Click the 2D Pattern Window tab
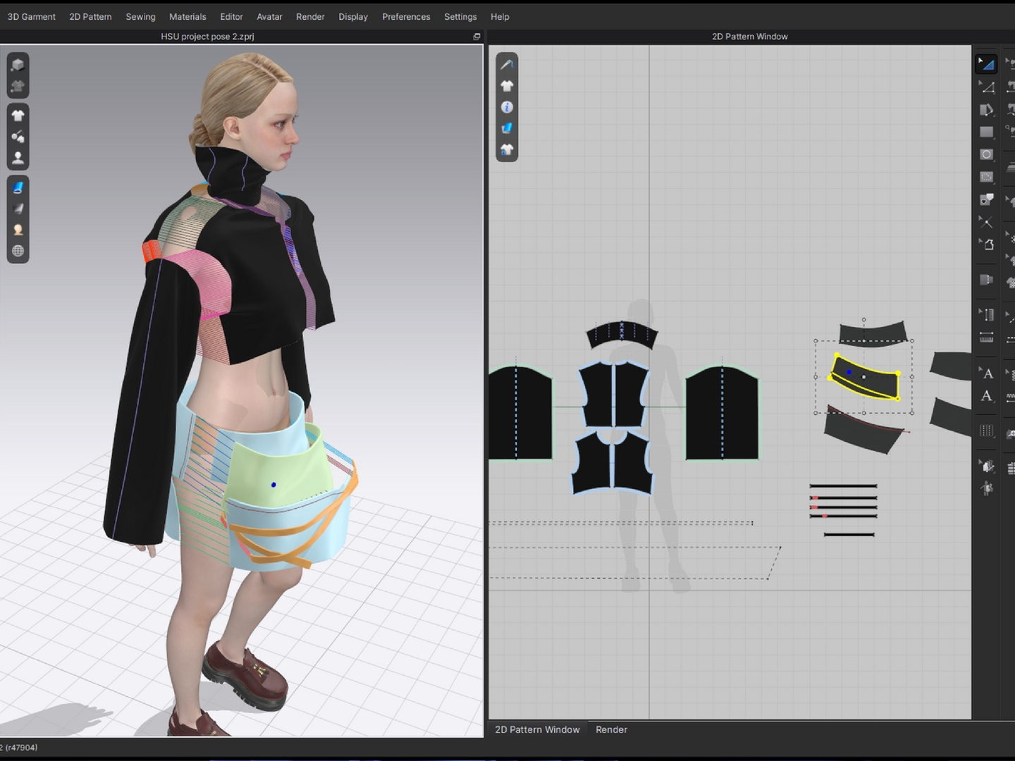 point(537,729)
